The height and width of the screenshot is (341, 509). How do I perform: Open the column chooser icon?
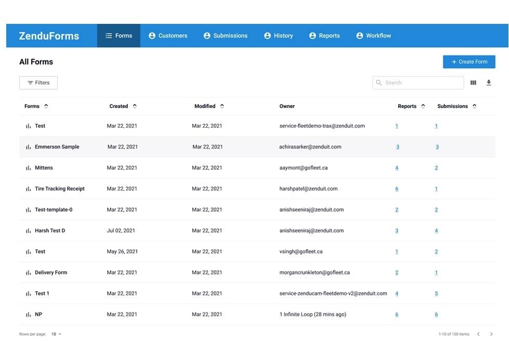473,83
